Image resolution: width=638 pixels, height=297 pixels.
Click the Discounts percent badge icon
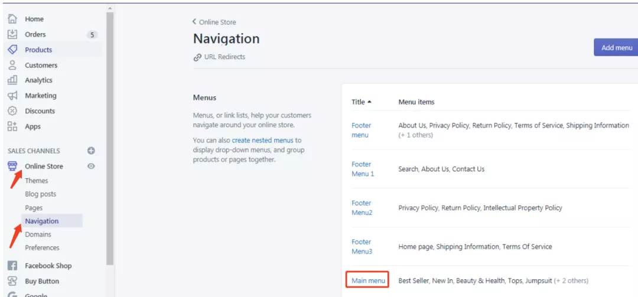tap(12, 110)
